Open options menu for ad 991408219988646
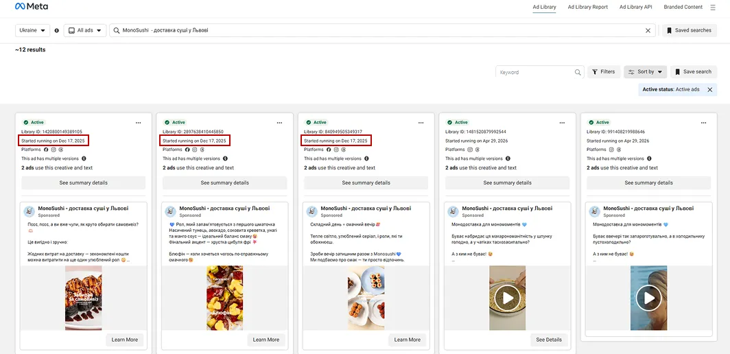The image size is (730, 354). point(703,123)
